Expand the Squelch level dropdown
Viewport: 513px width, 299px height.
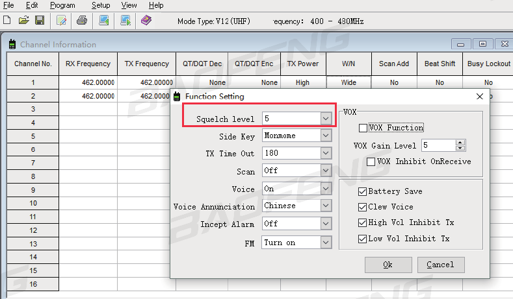[x=326, y=119]
